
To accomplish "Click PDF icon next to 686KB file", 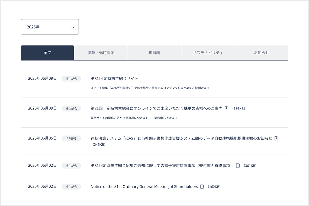I will pos(226,108).
